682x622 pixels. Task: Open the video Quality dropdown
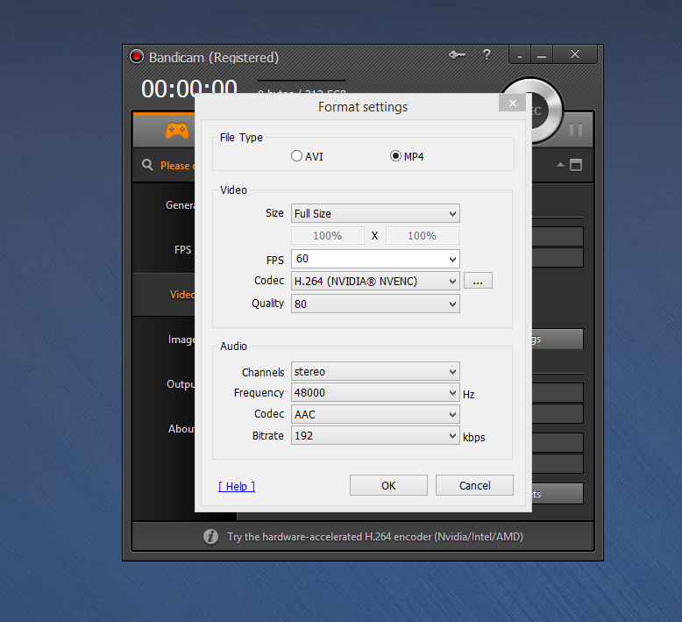click(375, 304)
